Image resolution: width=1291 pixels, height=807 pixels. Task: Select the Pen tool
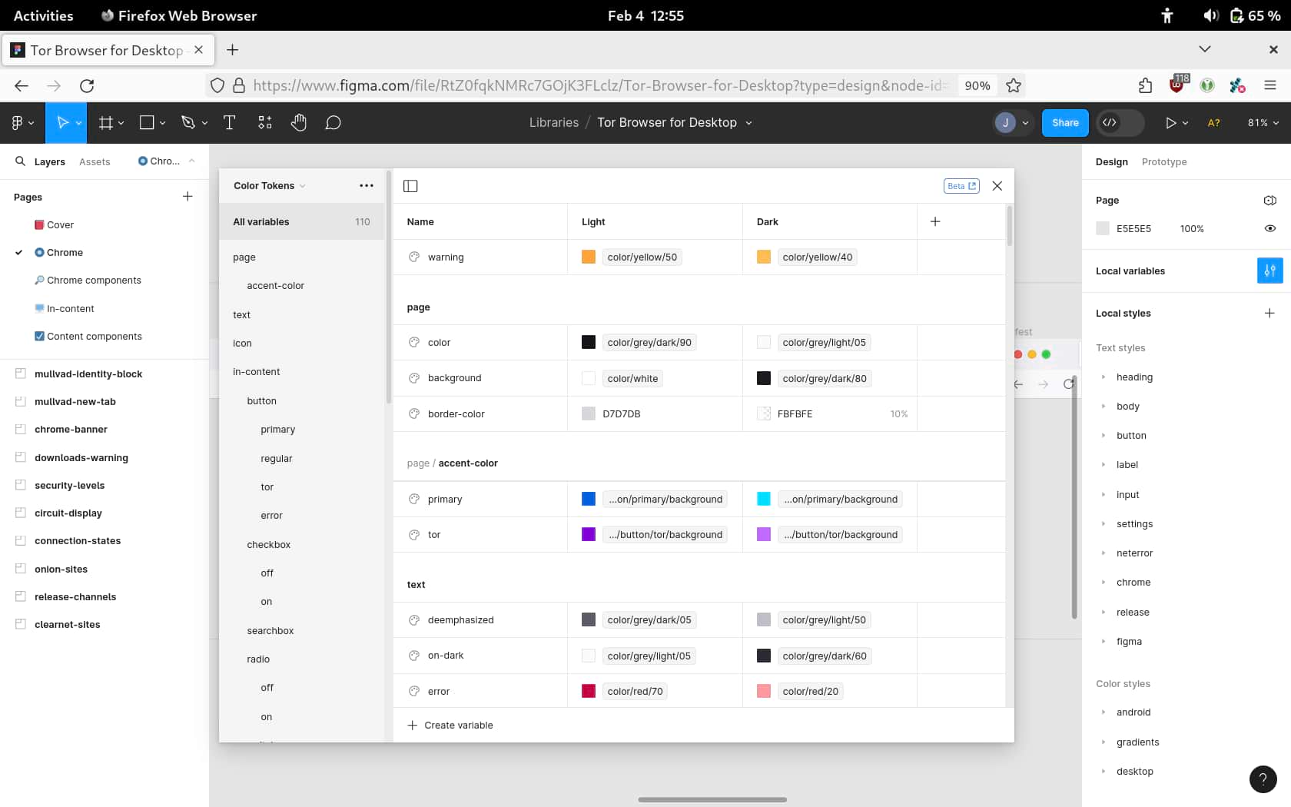point(188,123)
